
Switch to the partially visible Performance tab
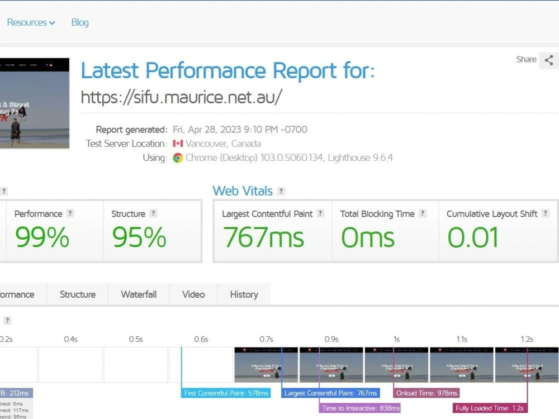click(x=23, y=294)
